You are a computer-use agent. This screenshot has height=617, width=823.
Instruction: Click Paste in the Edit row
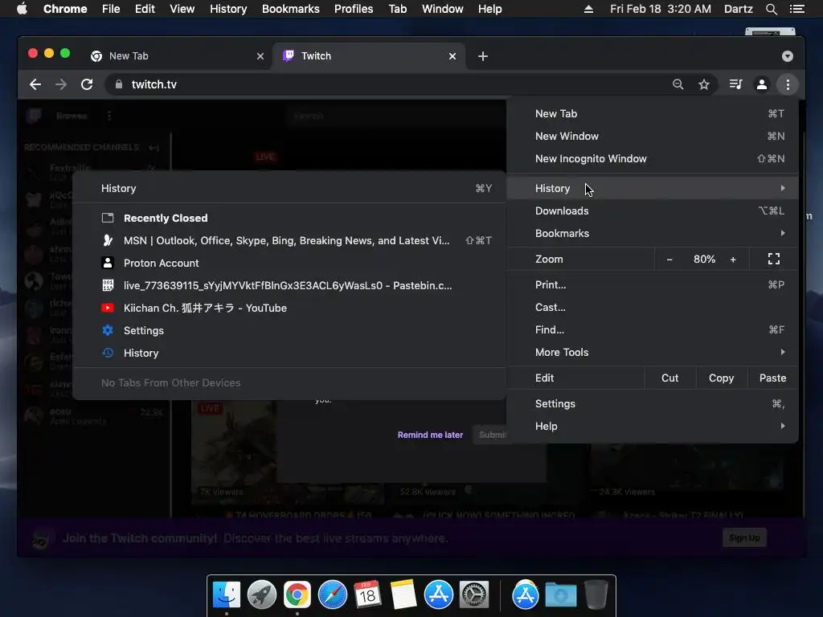tap(772, 378)
